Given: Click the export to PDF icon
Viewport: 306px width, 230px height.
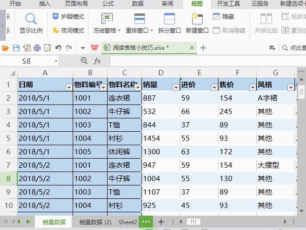Looking at the screenshot, I should (x=27, y=48).
